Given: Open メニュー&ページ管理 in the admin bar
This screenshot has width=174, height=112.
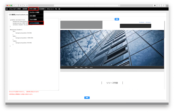Looking at the screenshot, I should click(x=15, y=9).
